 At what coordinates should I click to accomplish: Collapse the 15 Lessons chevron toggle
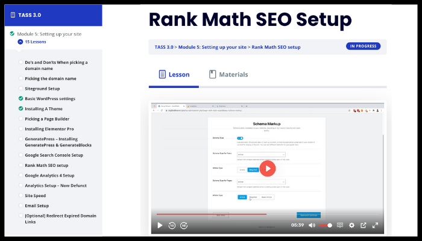tap(20, 42)
